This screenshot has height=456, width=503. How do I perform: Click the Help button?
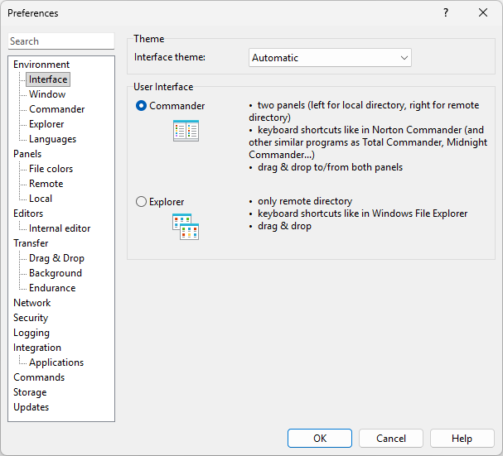click(x=462, y=439)
